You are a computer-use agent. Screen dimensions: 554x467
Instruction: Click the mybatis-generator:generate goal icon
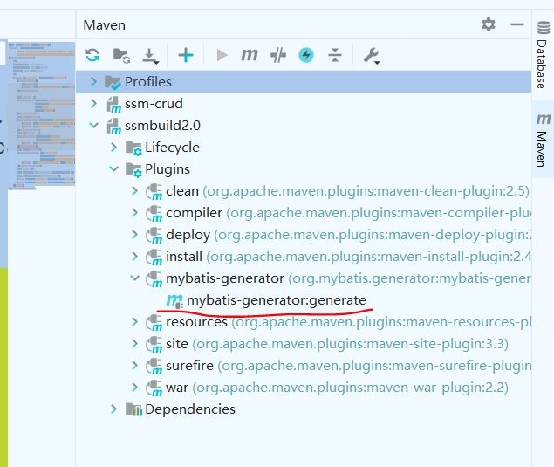click(174, 301)
